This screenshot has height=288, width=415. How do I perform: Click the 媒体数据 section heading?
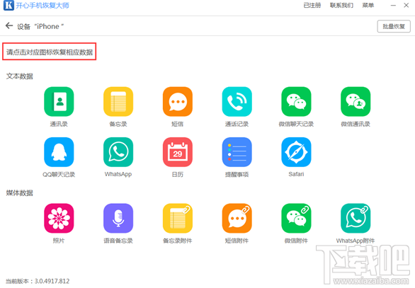[20, 192]
